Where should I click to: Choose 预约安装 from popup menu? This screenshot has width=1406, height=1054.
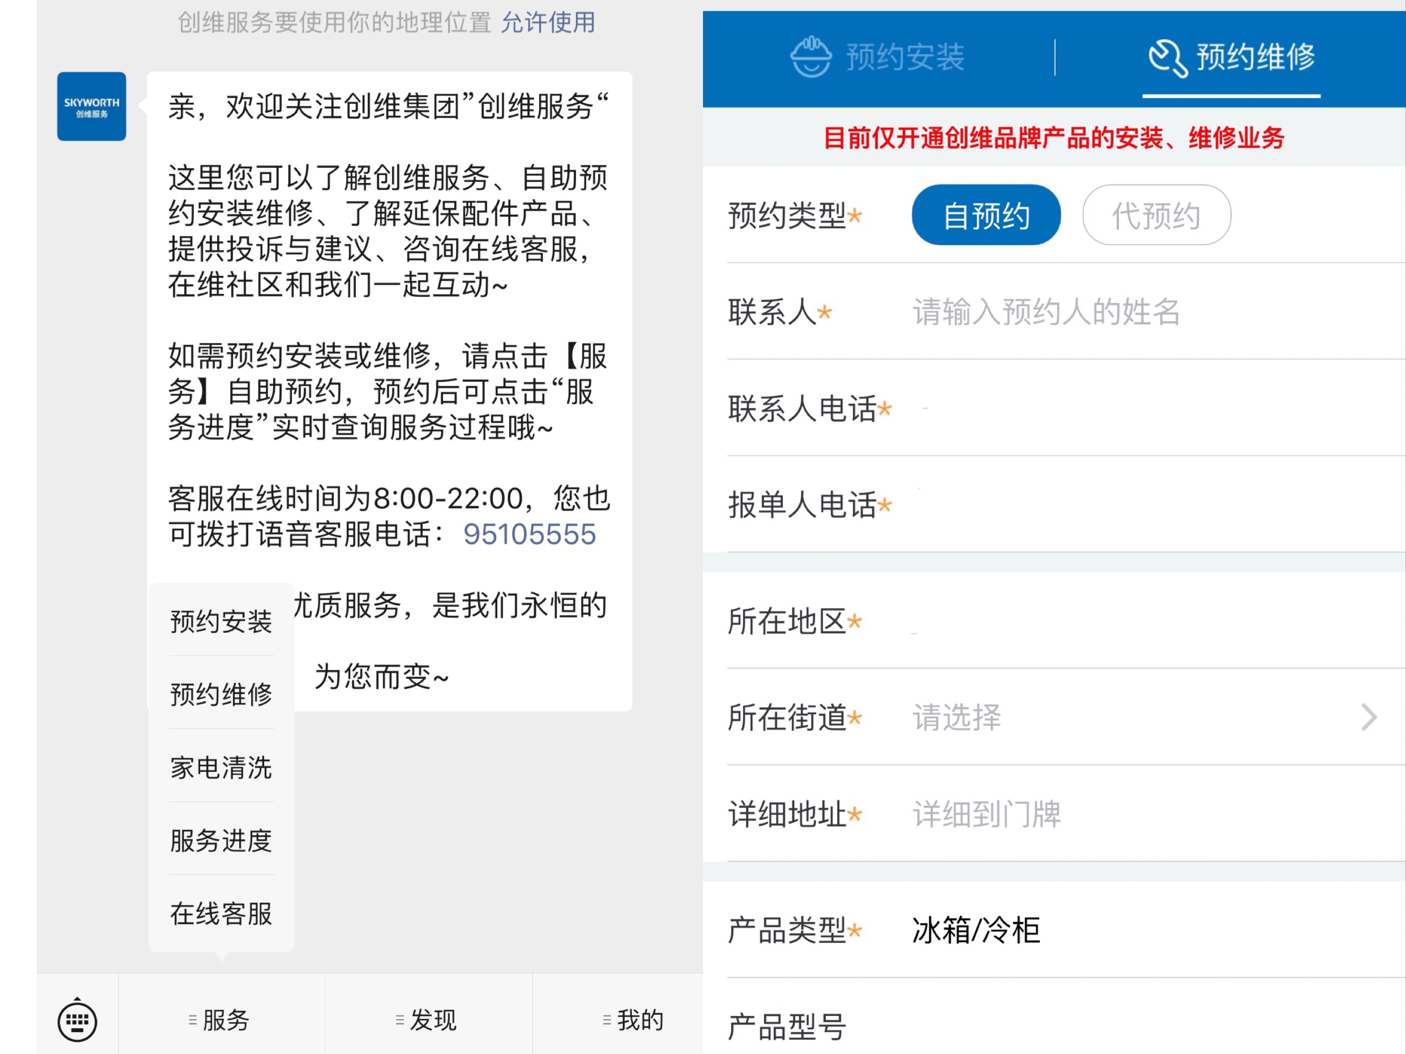coord(221,621)
